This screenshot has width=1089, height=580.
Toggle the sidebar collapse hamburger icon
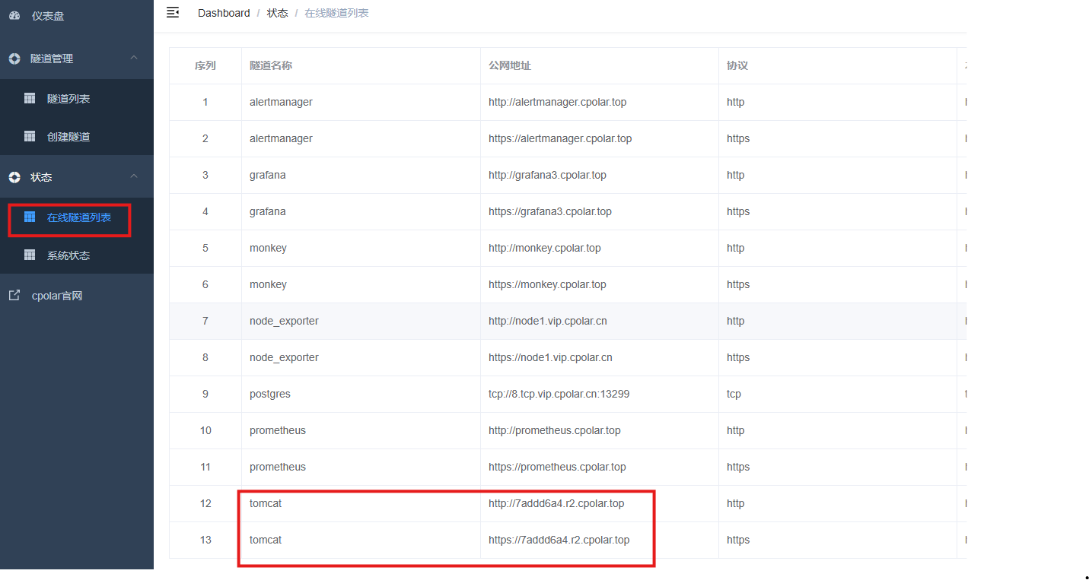173,12
